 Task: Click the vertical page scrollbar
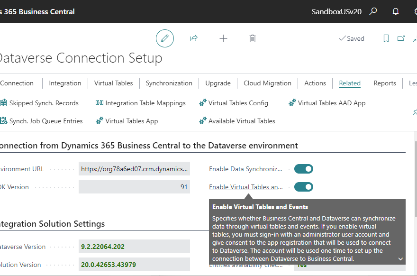click(x=416, y=179)
